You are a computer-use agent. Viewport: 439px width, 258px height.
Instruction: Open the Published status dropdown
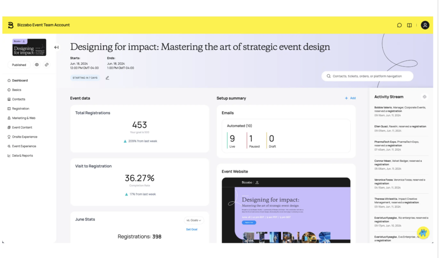(19, 65)
